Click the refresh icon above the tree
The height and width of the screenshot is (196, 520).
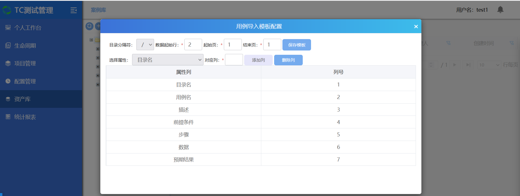[x=89, y=26]
